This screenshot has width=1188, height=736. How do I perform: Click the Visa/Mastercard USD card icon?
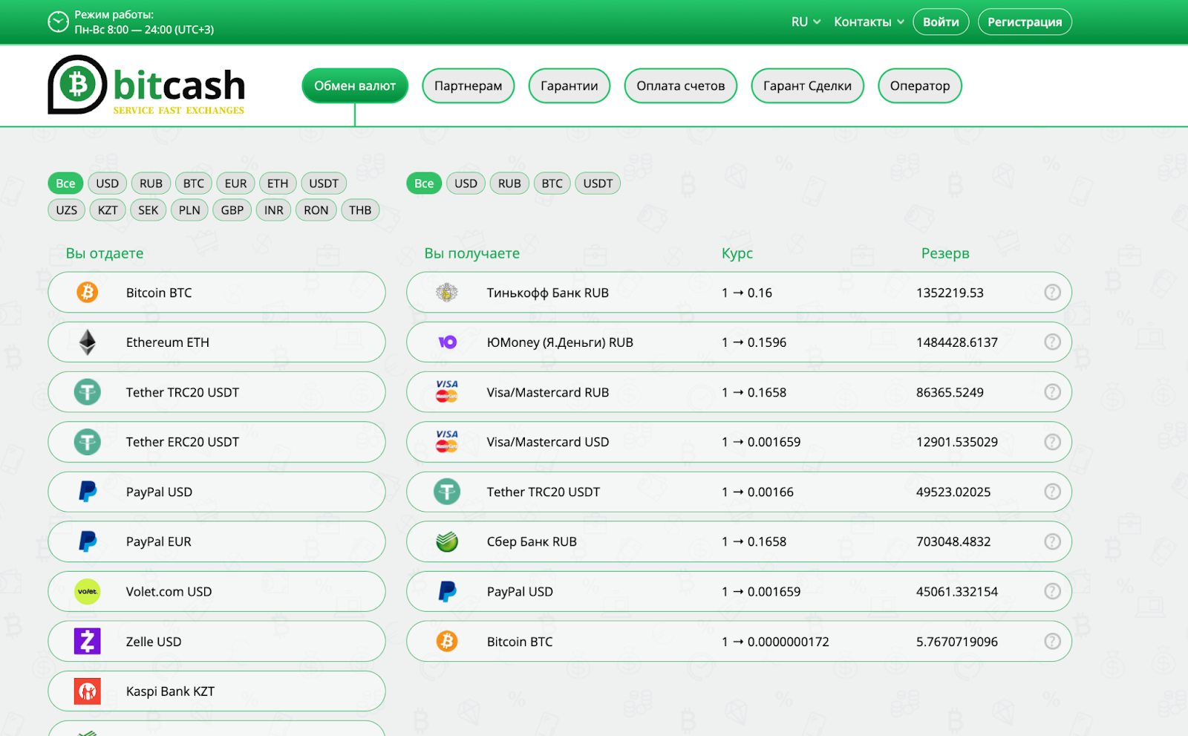pos(447,441)
